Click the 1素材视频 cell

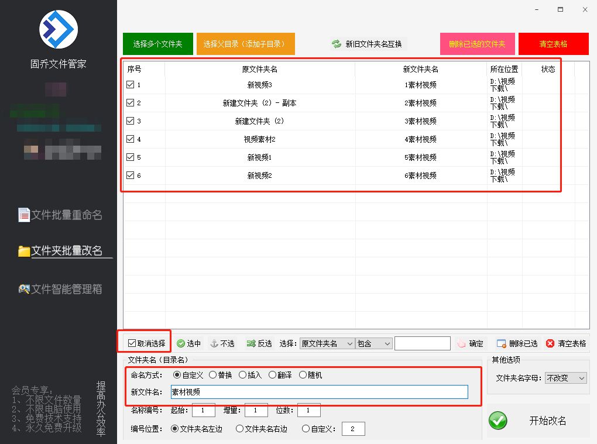tap(421, 85)
